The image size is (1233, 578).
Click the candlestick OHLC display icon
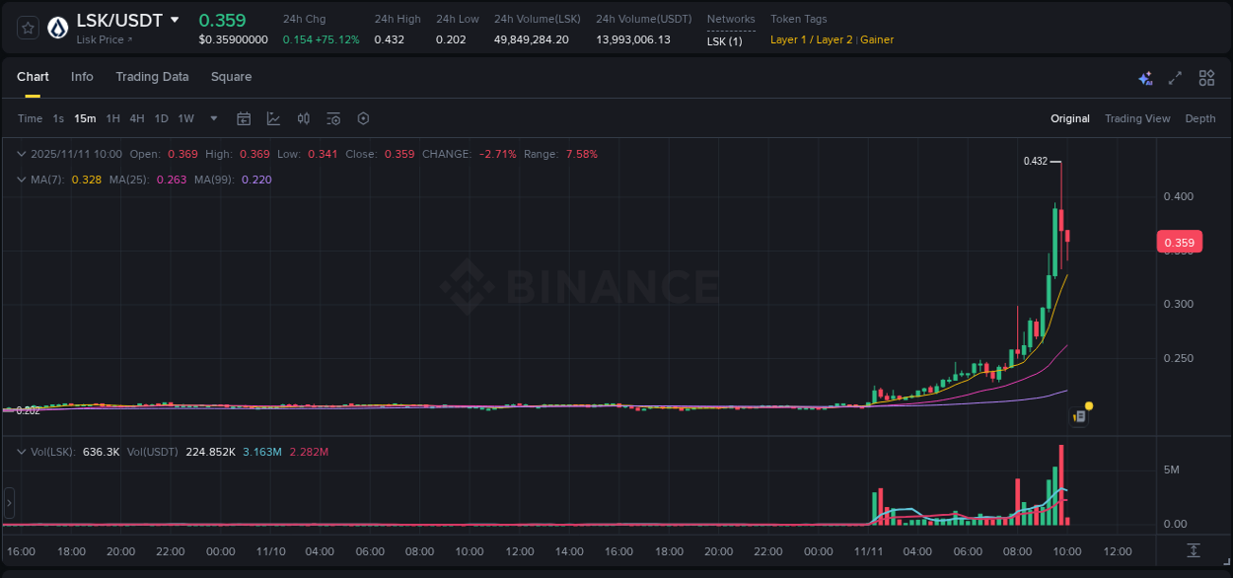303,117
